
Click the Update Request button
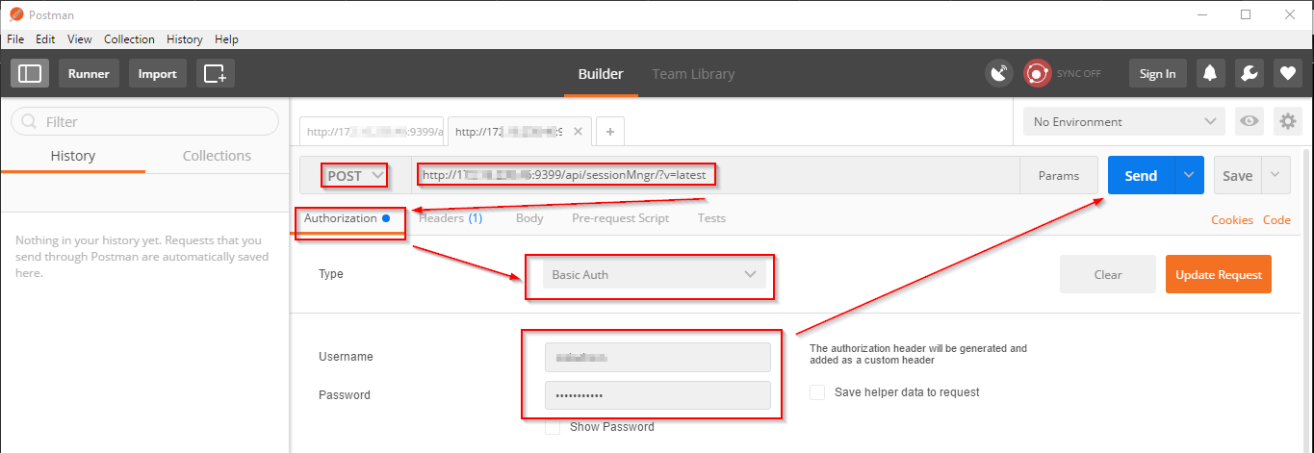point(1219,274)
